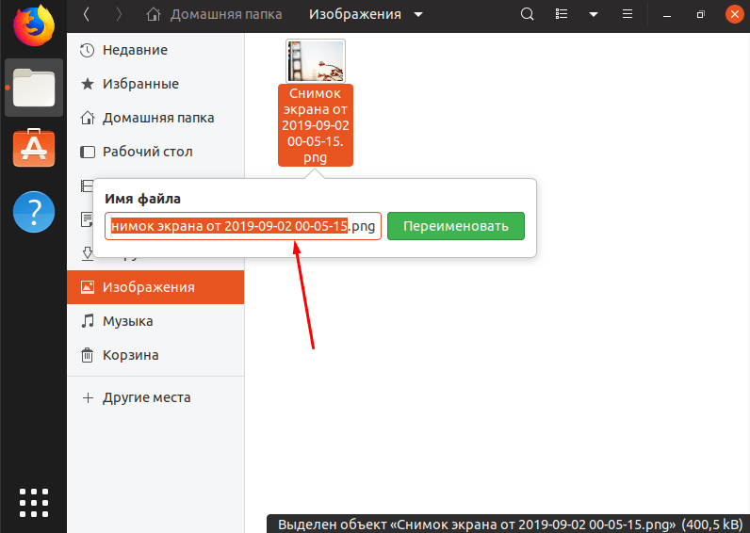
Task: Go forward with the right arrow
Action: click(x=119, y=14)
